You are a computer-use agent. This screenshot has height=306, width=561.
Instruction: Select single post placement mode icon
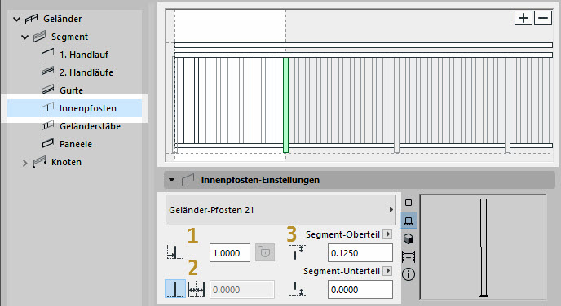click(175, 289)
